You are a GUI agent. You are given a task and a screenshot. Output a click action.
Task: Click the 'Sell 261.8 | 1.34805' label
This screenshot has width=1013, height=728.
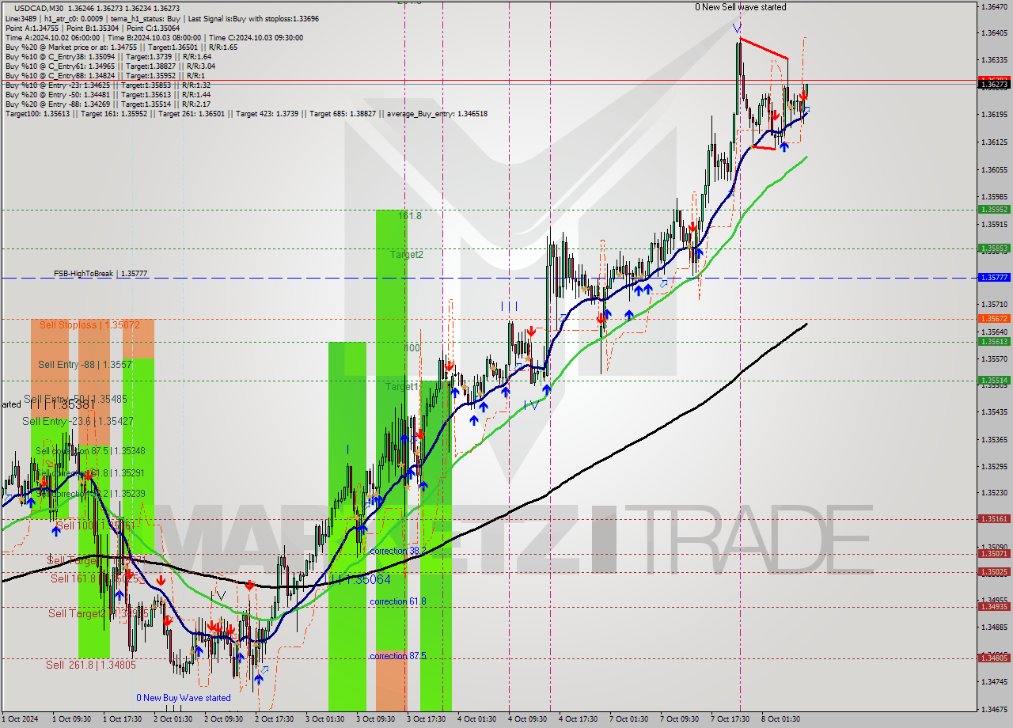90,665
